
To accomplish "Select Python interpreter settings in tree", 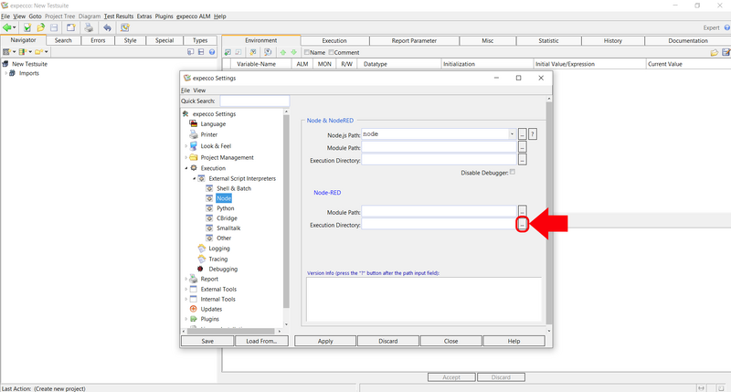I will [x=225, y=208].
